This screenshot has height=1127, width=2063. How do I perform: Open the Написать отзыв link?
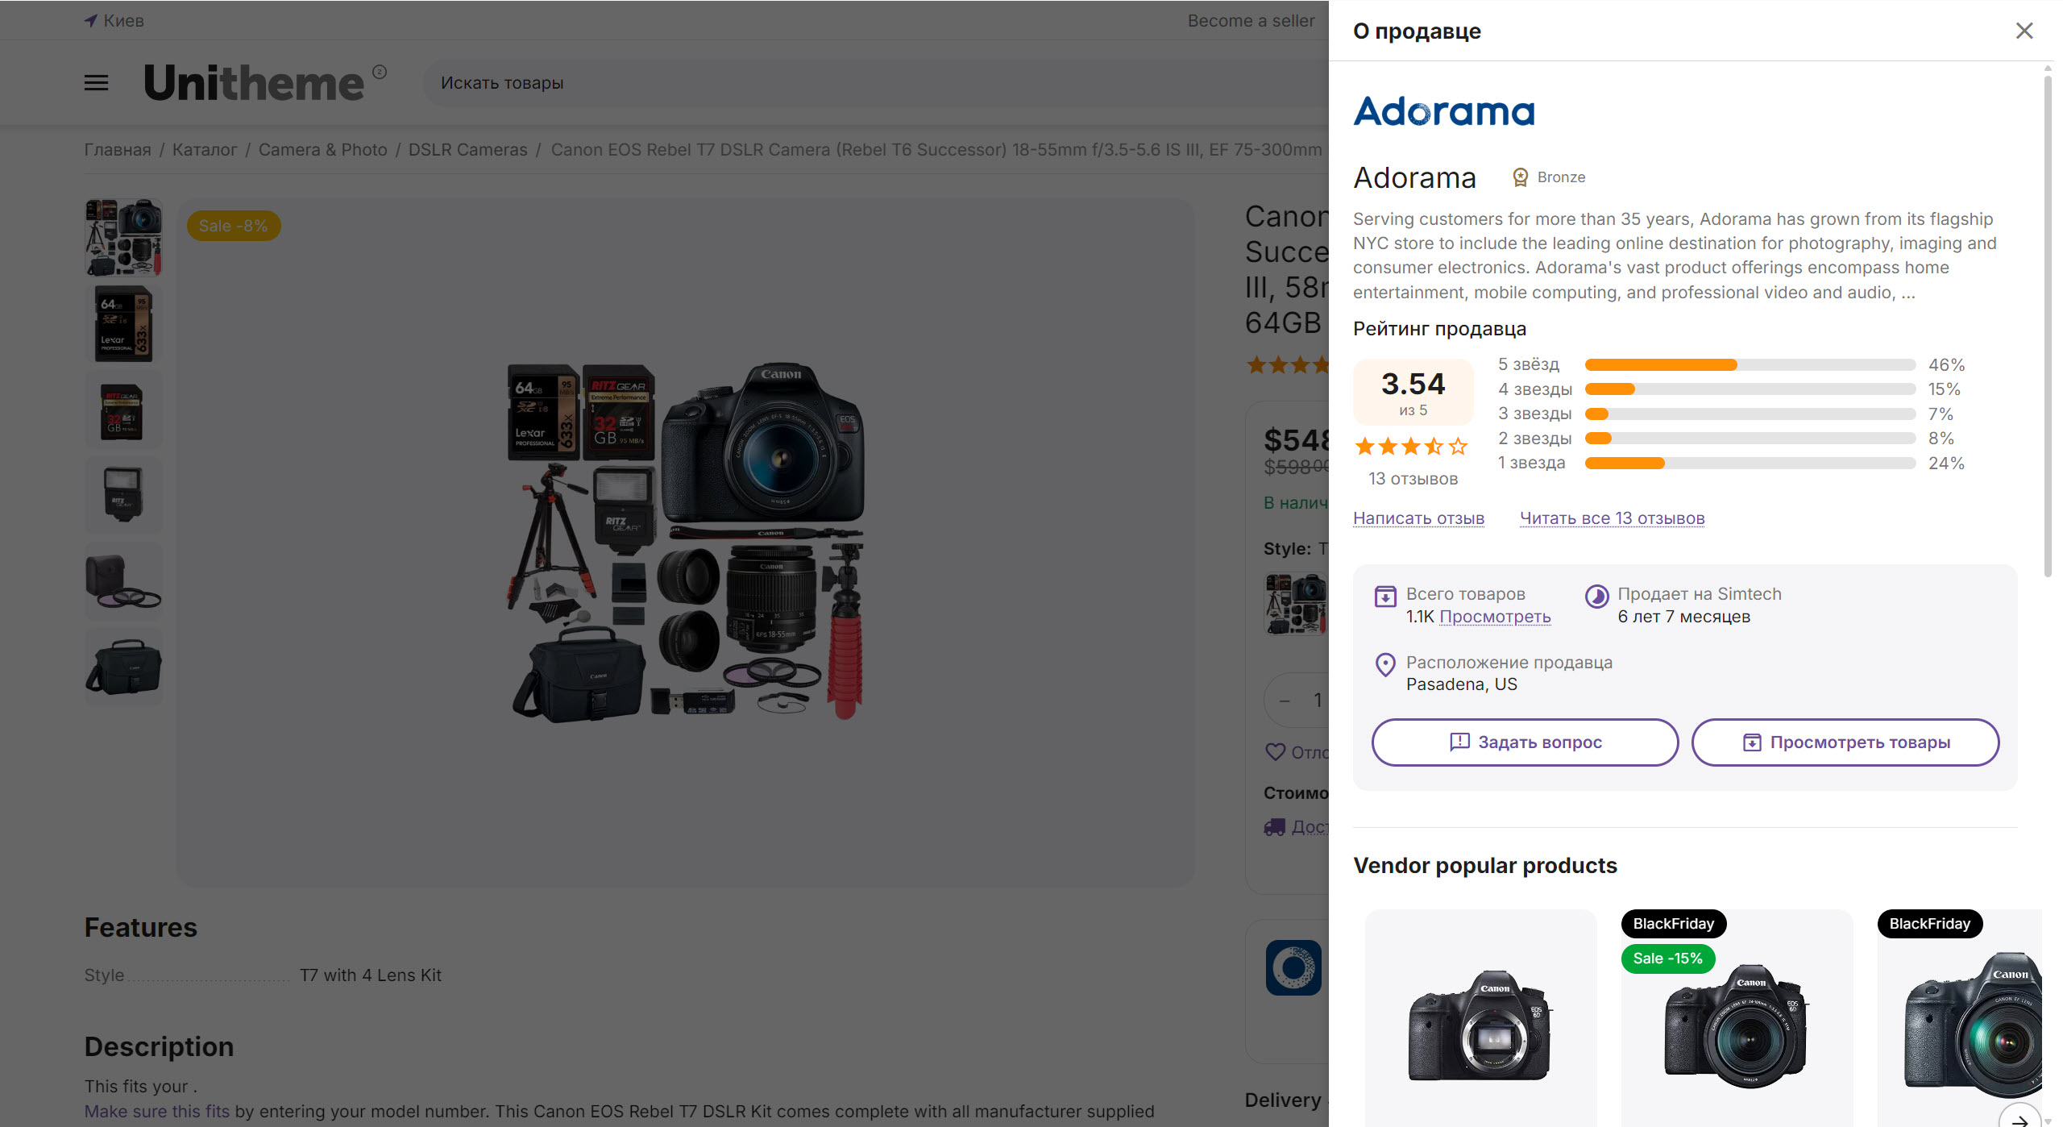click(1418, 518)
